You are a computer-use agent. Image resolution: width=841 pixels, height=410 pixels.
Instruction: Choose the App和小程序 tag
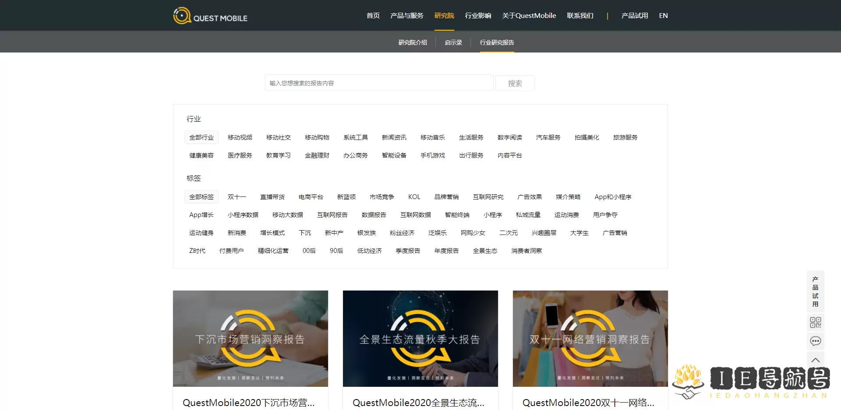(x=613, y=197)
